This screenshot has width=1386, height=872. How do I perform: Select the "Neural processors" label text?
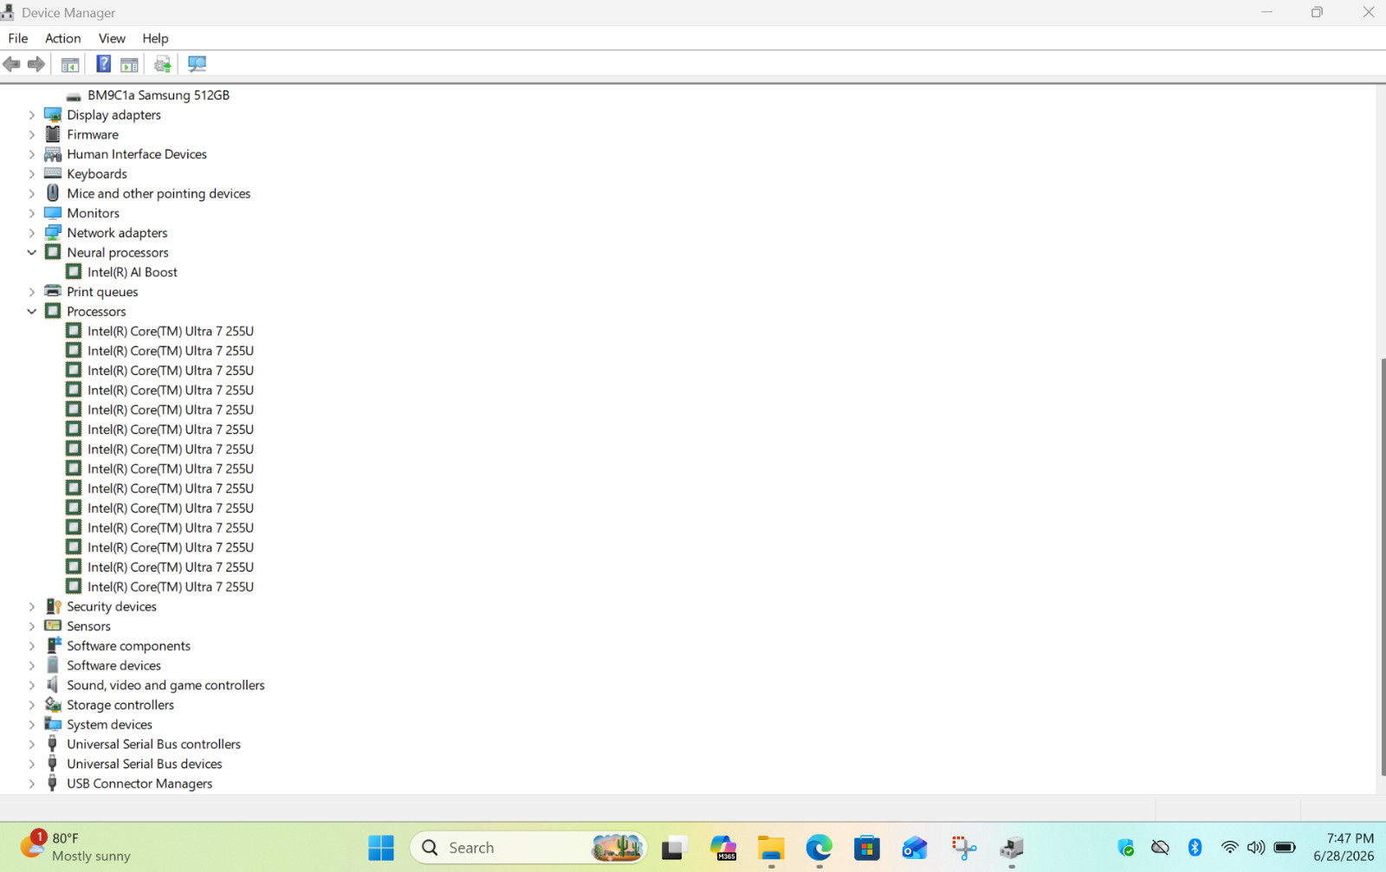pyautogui.click(x=118, y=253)
